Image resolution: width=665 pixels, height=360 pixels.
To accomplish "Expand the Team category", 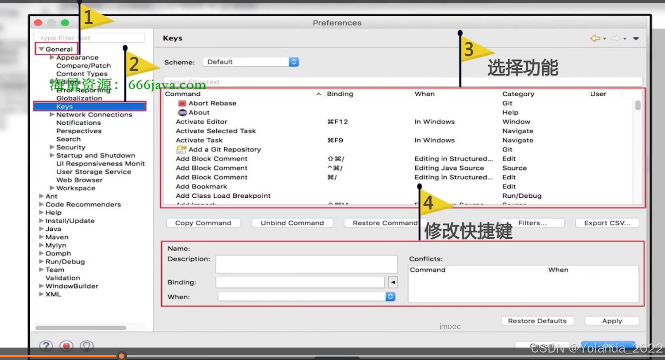I will click(x=41, y=270).
